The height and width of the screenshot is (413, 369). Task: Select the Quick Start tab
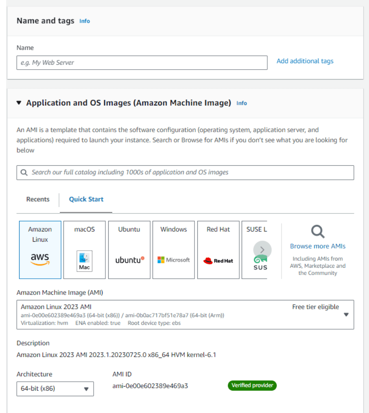coord(86,199)
